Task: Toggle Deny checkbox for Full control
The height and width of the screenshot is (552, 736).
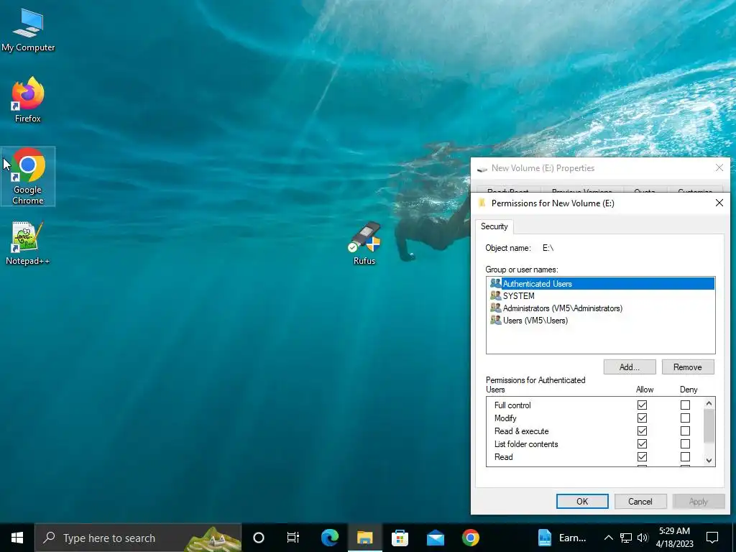Action: coord(685,405)
